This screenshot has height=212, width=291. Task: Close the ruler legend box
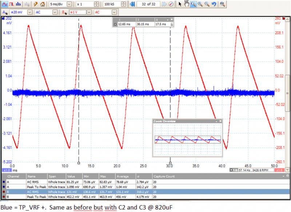[172, 20]
